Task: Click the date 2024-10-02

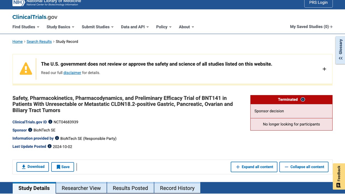Action: click(63, 147)
